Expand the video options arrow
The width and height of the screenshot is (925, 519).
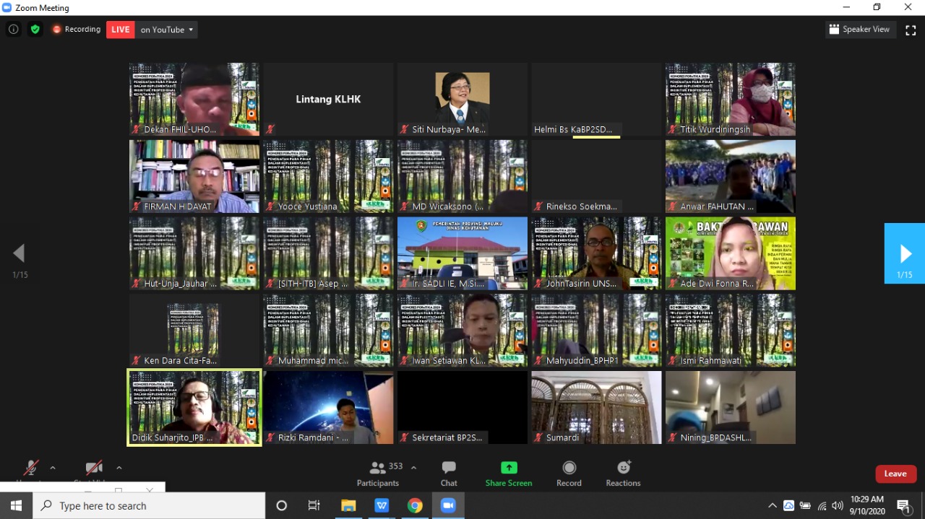[119, 468]
